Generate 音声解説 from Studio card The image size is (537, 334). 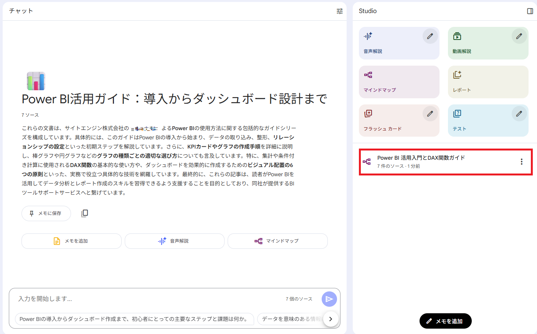click(x=399, y=43)
